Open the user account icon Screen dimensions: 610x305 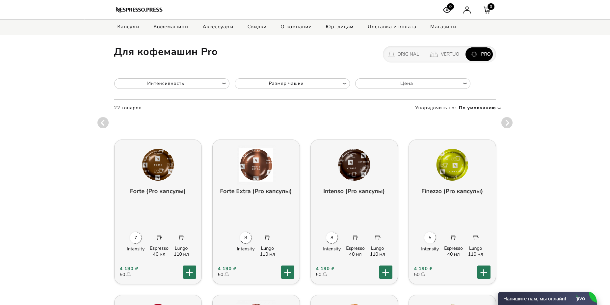[x=467, y=10]
